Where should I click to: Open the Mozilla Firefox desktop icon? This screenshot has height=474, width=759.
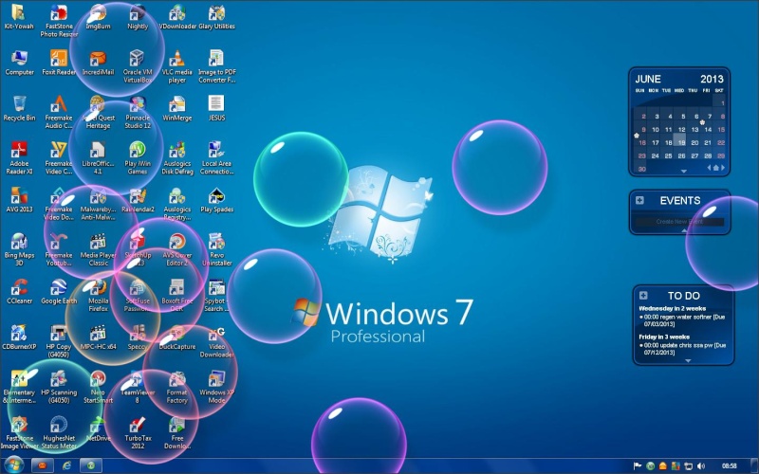pyautogui.click(x=99, y=296)
